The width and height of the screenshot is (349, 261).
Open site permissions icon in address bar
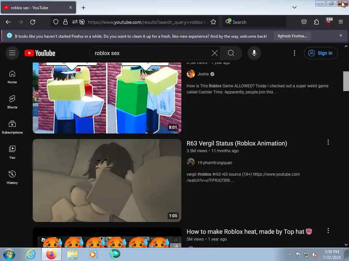75,22
